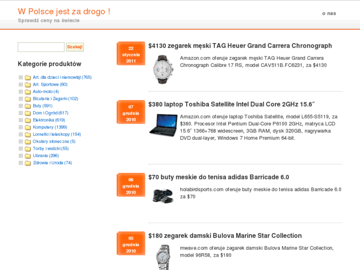
Task: Click folder icon beside Okulary słoneczne
Action: coord(28,142)
